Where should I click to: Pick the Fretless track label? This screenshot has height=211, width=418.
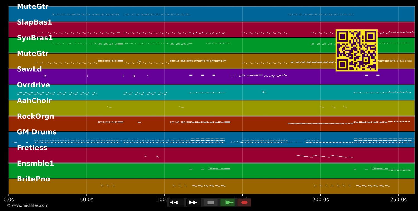point(32,148)
